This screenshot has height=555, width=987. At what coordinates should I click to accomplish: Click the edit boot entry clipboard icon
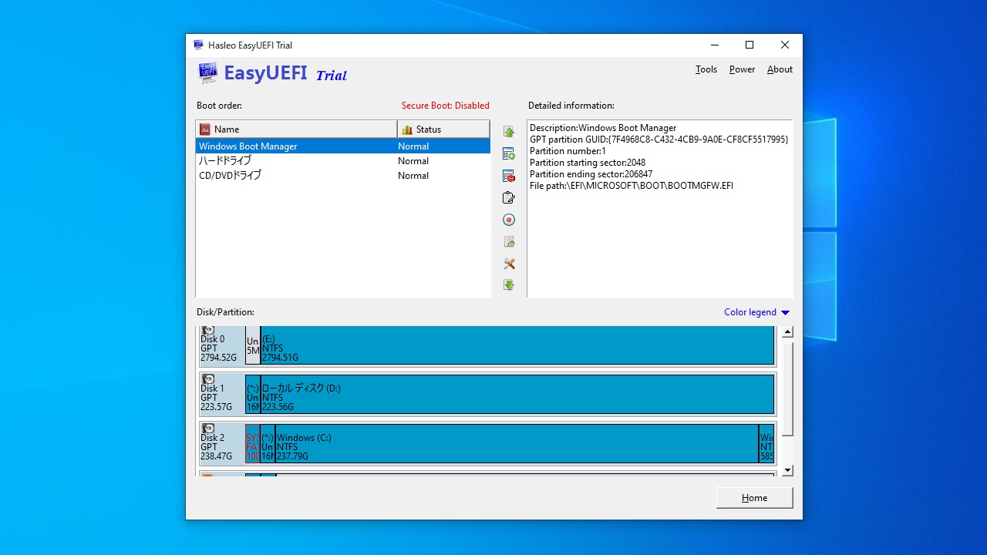508,198
